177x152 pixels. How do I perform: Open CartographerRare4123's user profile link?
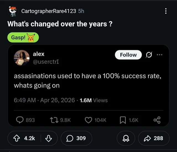point(48,11)
